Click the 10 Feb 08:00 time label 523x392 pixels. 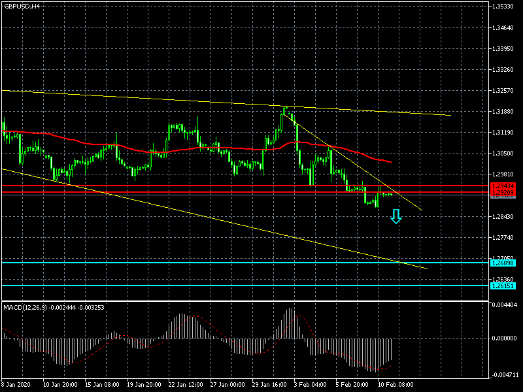point(394,384)
